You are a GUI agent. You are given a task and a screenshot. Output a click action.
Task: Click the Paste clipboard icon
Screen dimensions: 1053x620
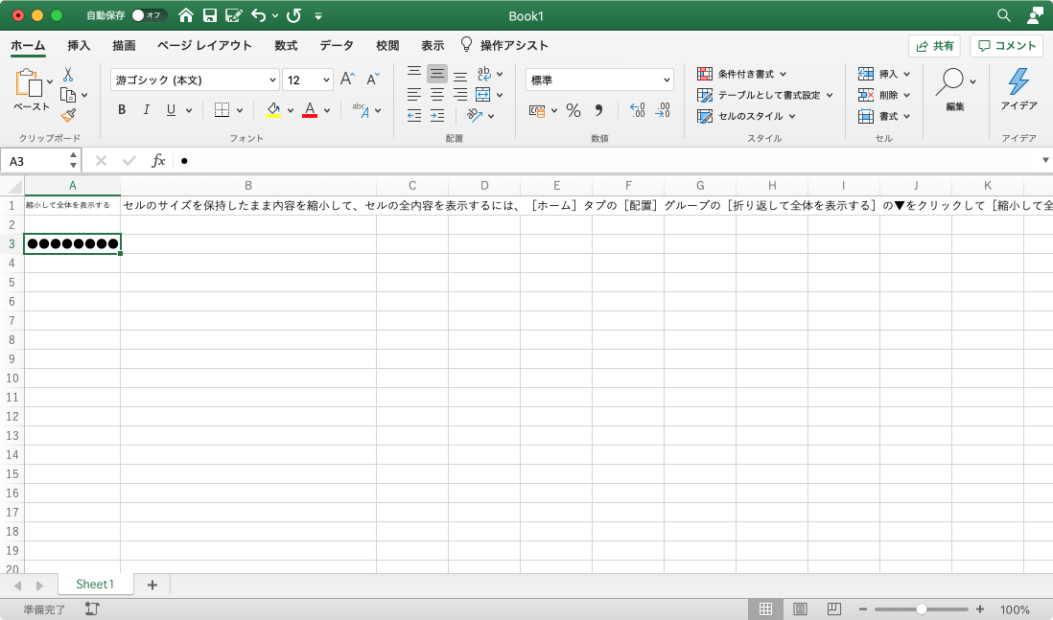click(28, 83)
